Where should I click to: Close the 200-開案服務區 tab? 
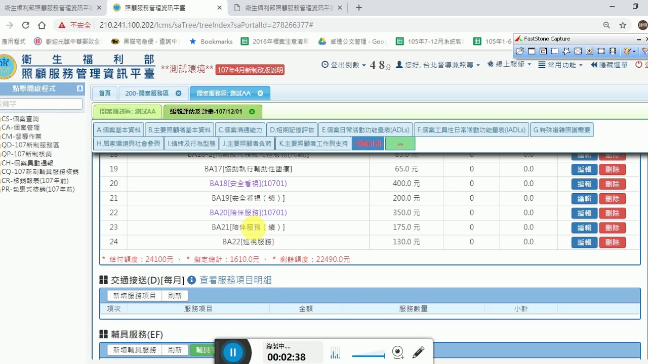(178, 93)
